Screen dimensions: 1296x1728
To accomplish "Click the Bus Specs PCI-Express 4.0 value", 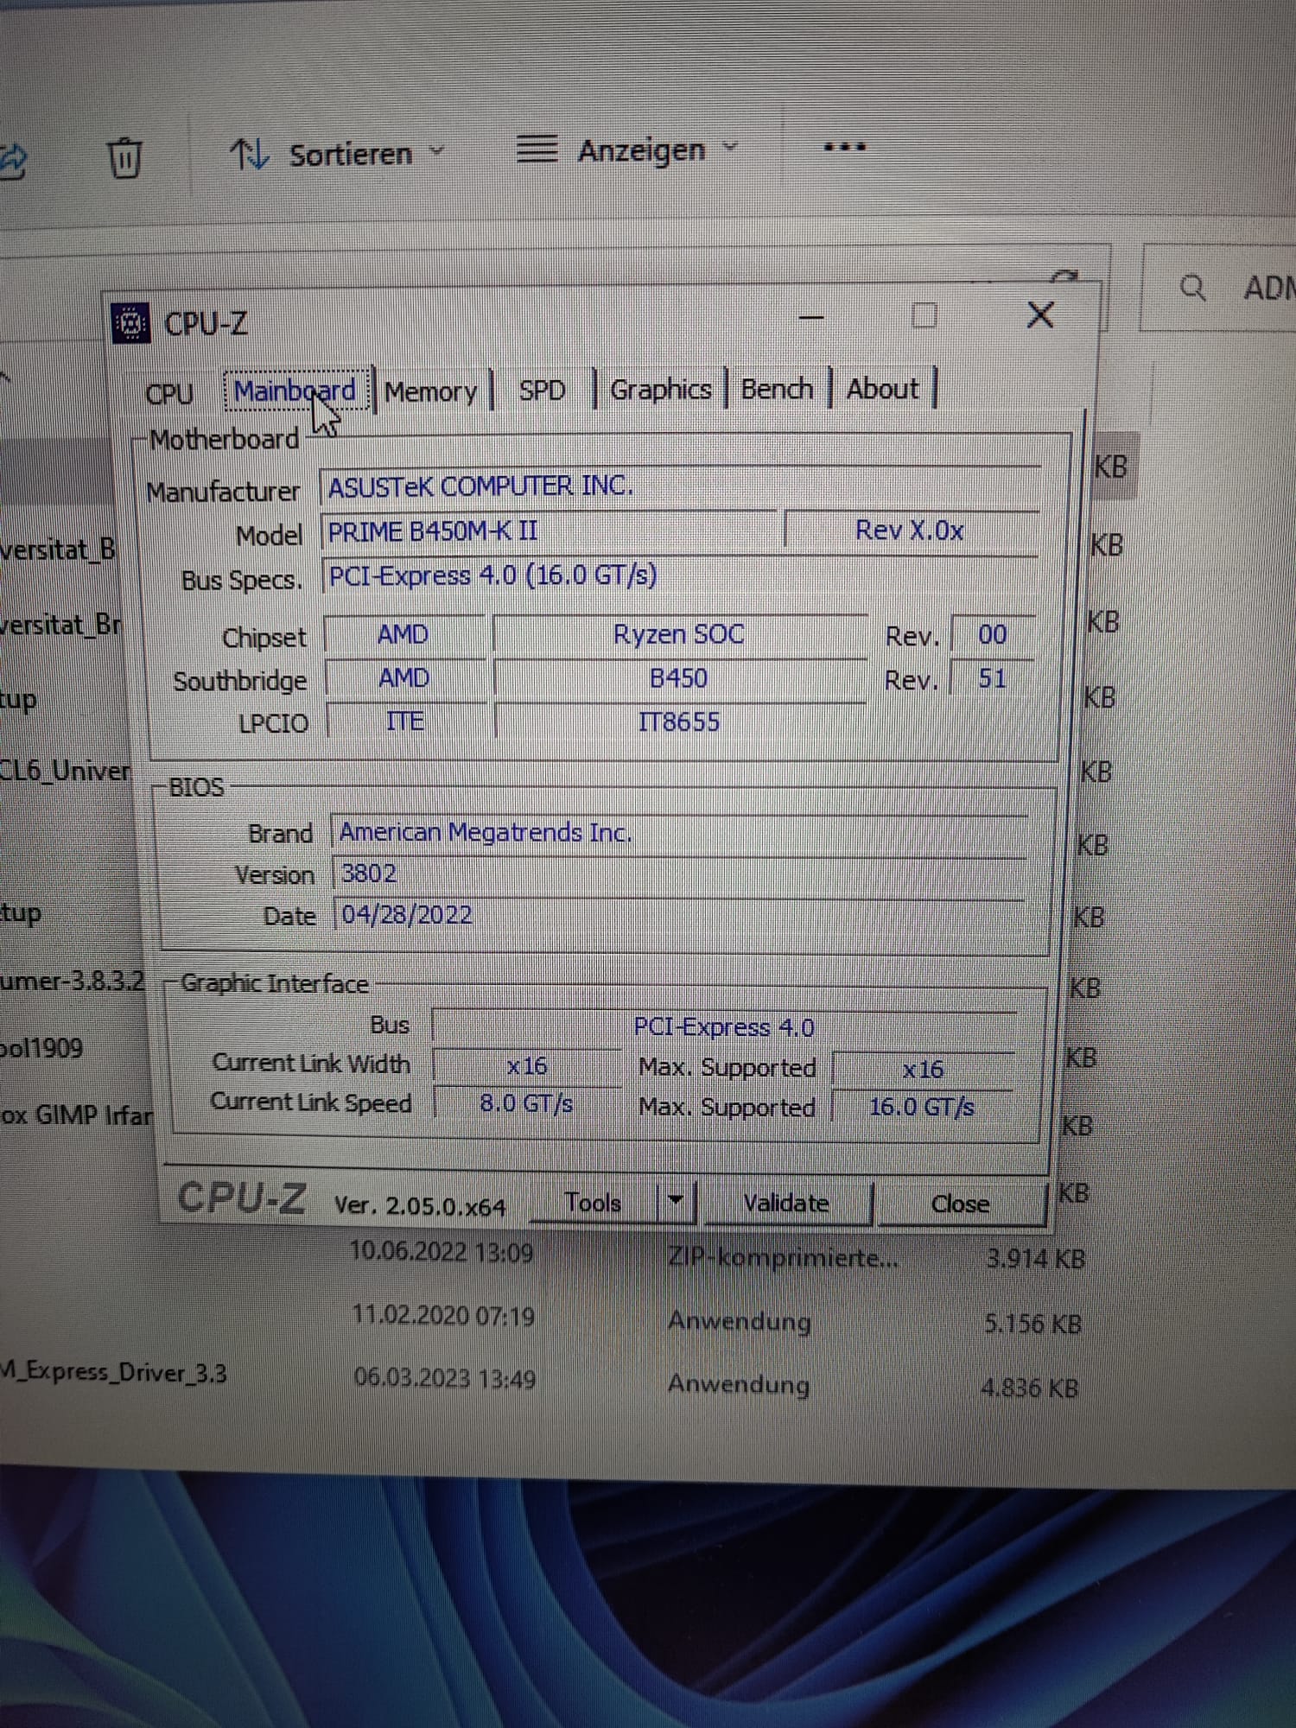I will pyautogui.click(x=679, y=575).
